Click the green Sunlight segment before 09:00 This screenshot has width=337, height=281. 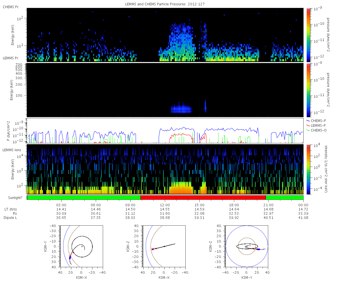pyautogui.click(x=84, y=198)
